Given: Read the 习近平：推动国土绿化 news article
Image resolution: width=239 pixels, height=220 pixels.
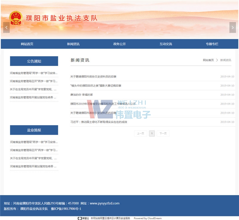Looking at the screenshot, I should [x=99, y=122].
